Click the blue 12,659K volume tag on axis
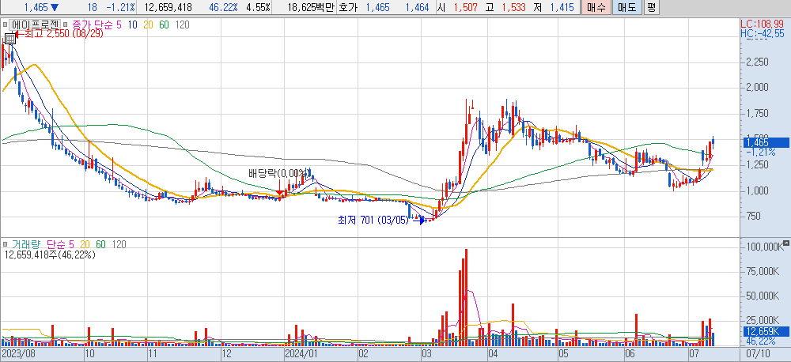The height and width of the screenshot is (362, 791). point(765,331)
